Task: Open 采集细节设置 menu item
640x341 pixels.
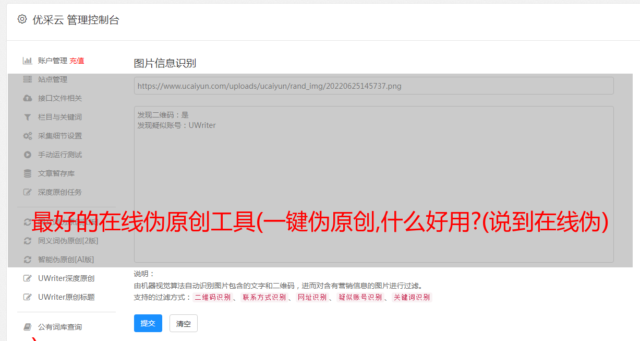Action: point(60,136)
